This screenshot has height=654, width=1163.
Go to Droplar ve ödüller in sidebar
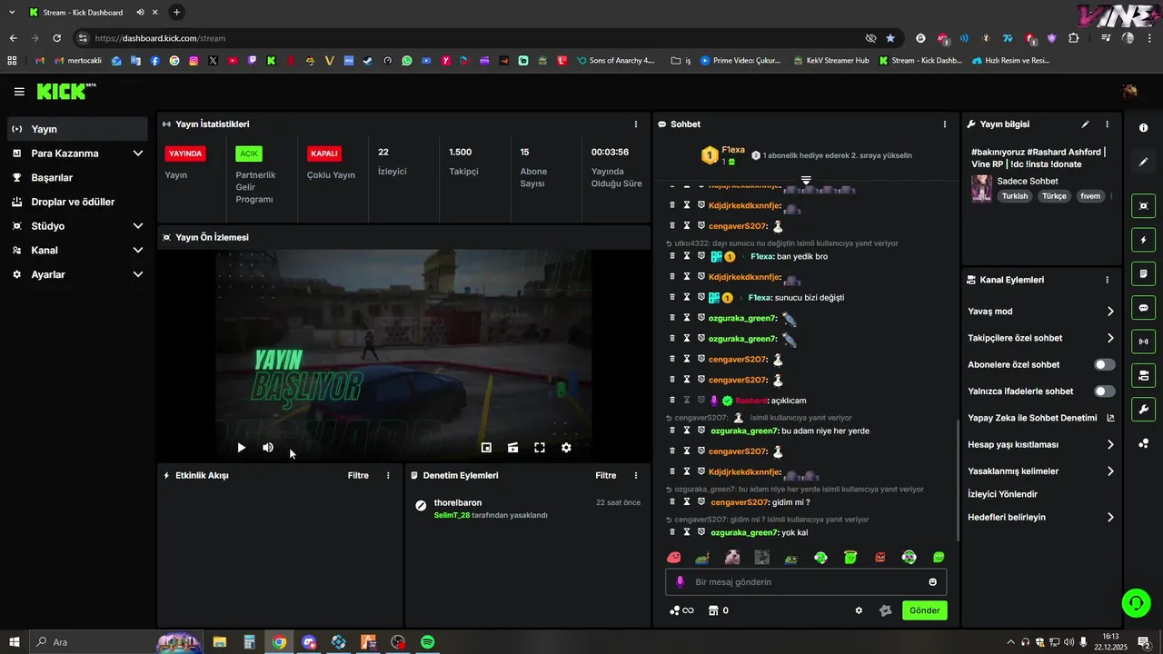[77, 202]
